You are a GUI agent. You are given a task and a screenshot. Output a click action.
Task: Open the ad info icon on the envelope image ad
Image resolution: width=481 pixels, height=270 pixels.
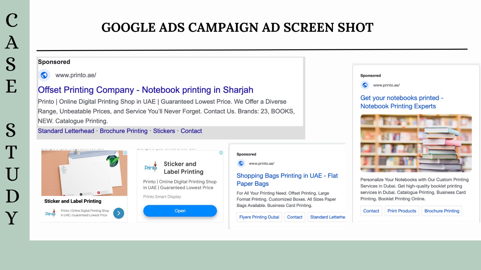[x=125, y=153]
